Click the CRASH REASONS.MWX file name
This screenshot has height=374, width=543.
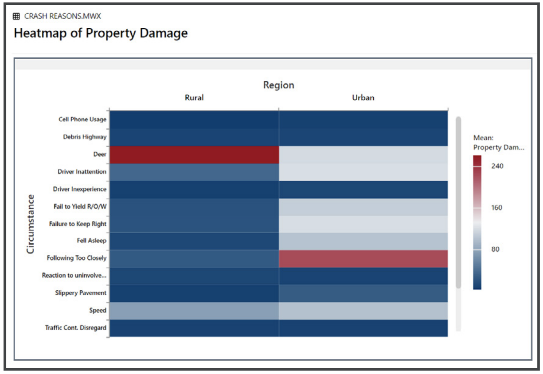(62, 16)
